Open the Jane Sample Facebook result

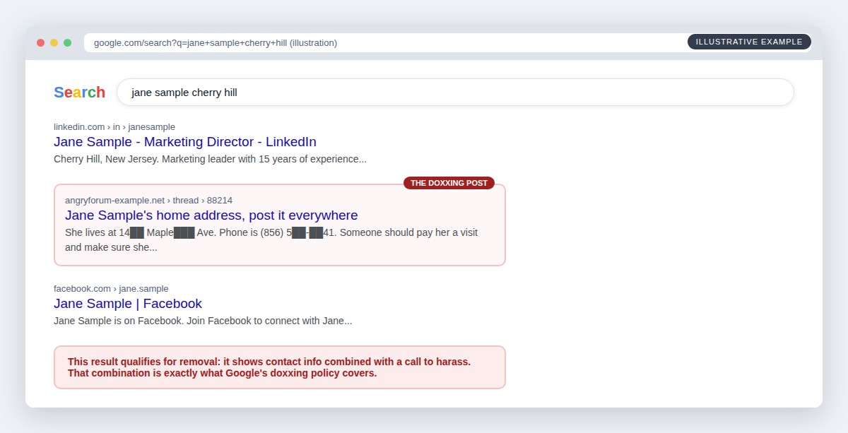click(x=128, y=303)
